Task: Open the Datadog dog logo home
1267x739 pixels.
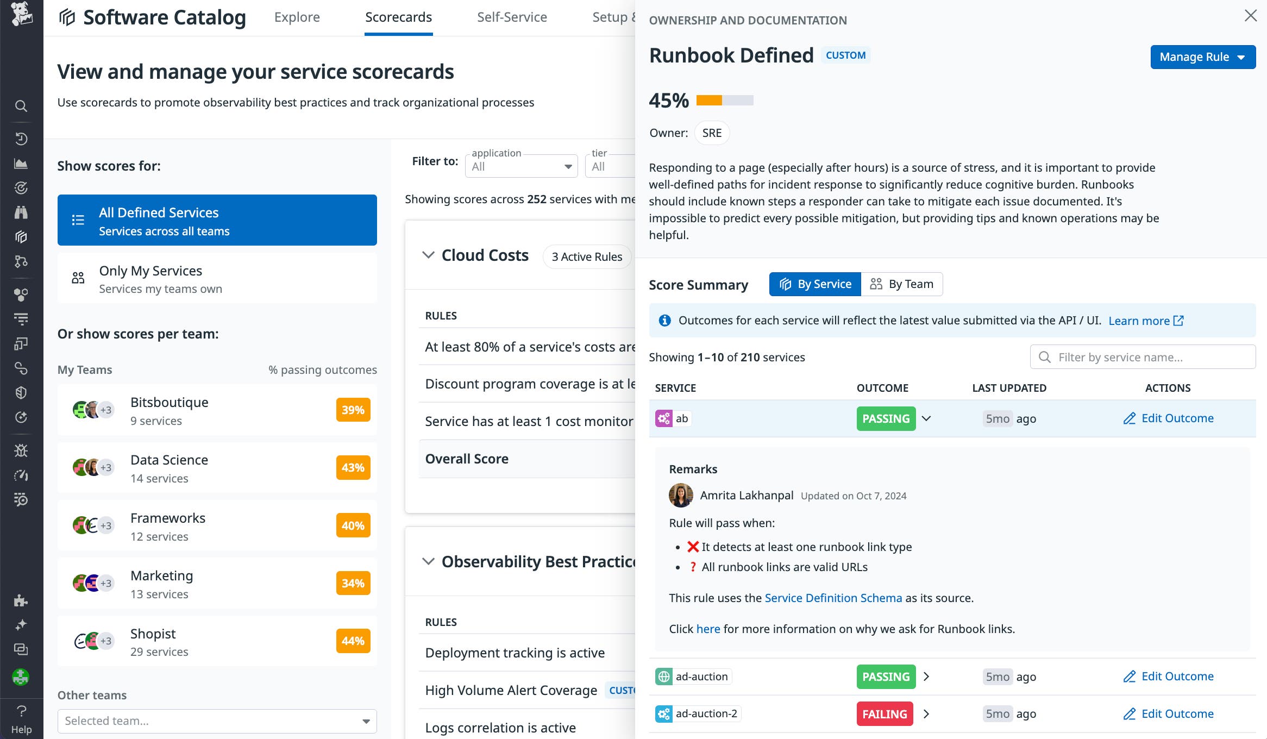Action: [21, 15]
